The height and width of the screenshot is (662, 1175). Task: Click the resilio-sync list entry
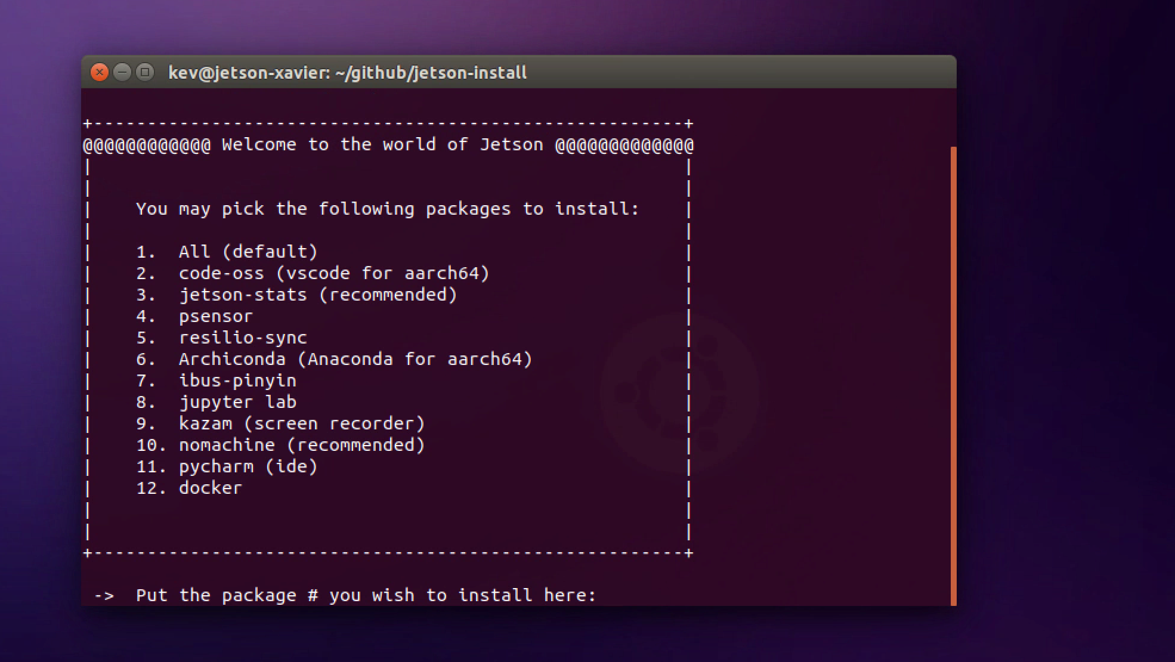(x=243, y=338)
